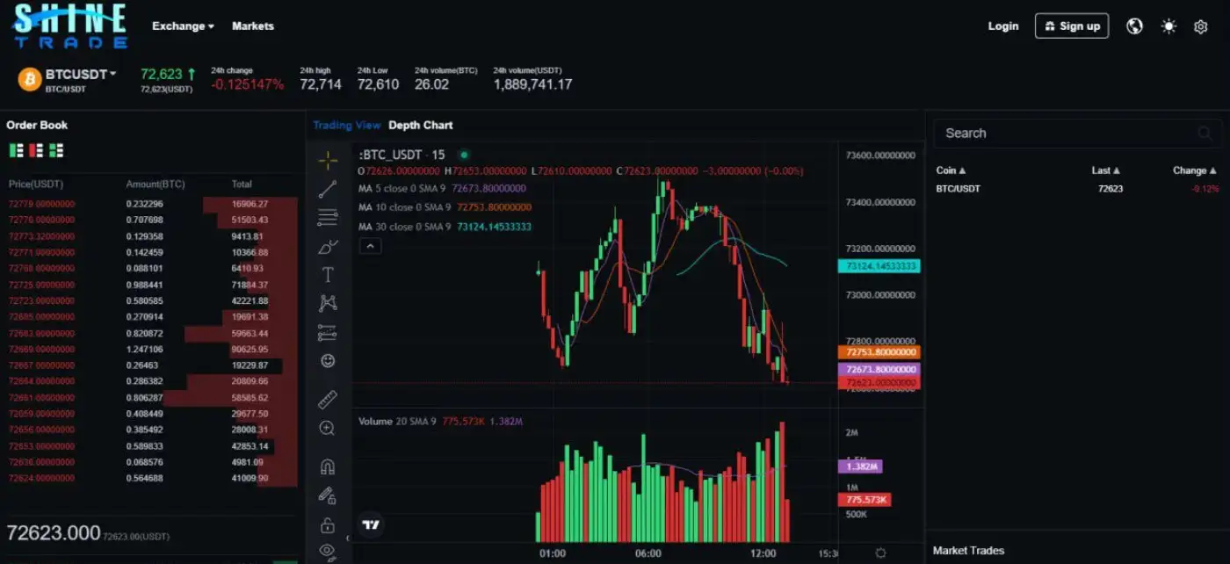Toggle lock all drawing tools
The height and width of the screenshot is (564, 1230).
[x=328, y=525]
